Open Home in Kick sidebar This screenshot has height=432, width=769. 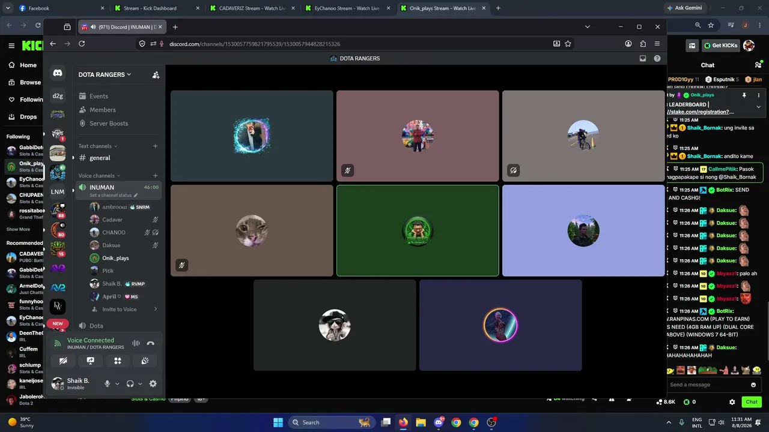23,65
